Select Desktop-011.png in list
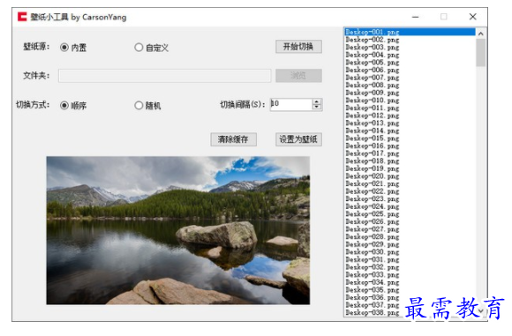 pos(373,108)
